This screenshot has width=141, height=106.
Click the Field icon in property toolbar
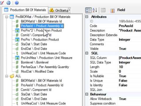(113, 11)
